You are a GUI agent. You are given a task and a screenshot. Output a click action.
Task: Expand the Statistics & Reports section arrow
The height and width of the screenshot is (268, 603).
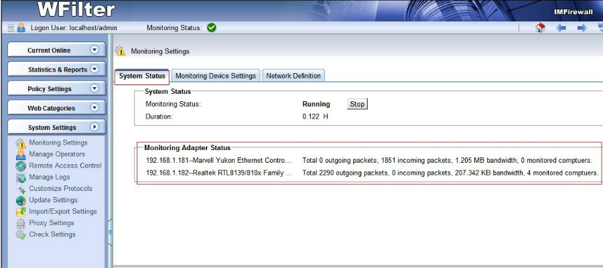[x=94, y=69]
